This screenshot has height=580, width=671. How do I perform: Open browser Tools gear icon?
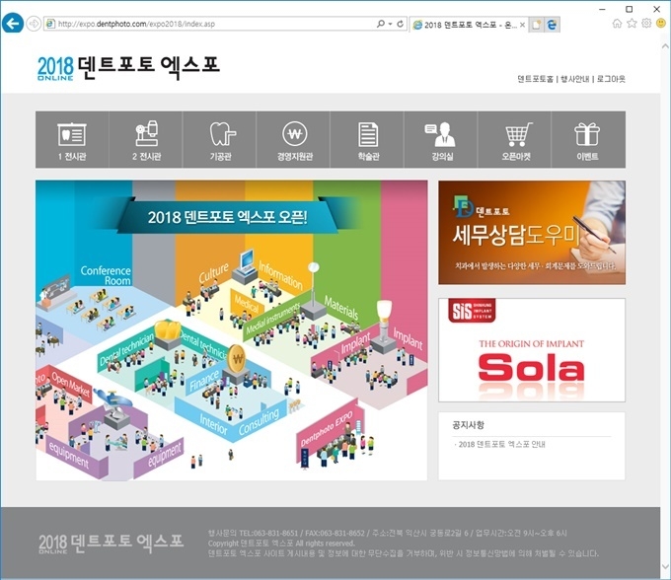pos(646,23)
